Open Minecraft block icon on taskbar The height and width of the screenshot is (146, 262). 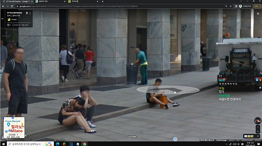tap(64, 144)
